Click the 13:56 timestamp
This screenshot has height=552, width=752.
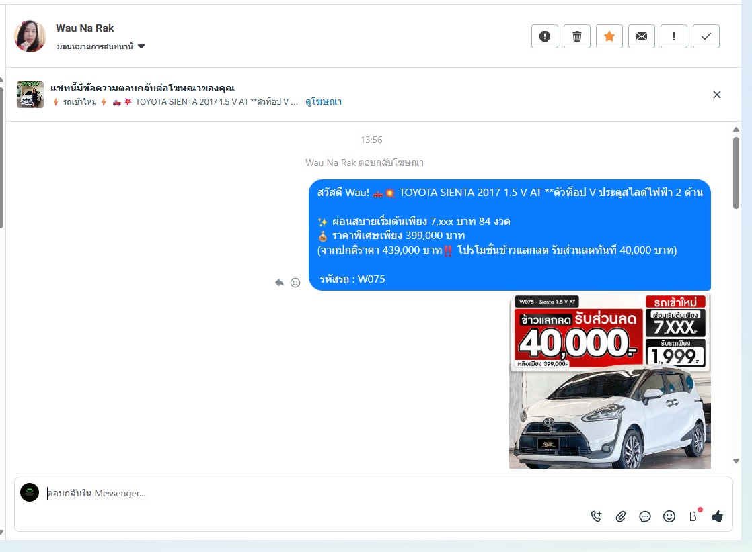(372, 140)
